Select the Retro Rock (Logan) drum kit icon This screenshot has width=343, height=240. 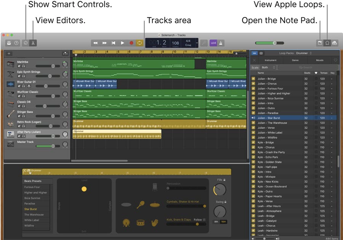tap(11, 124)
